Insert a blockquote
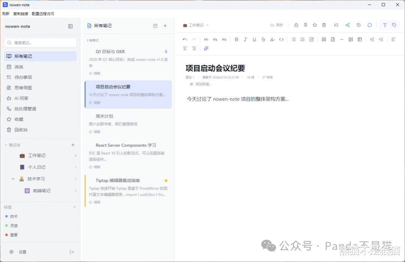 pyautogui.click(x=324, y=39)
